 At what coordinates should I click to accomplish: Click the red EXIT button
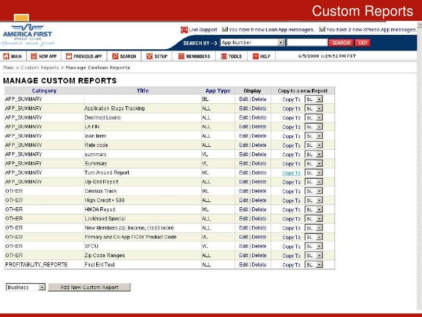(363, 42)
